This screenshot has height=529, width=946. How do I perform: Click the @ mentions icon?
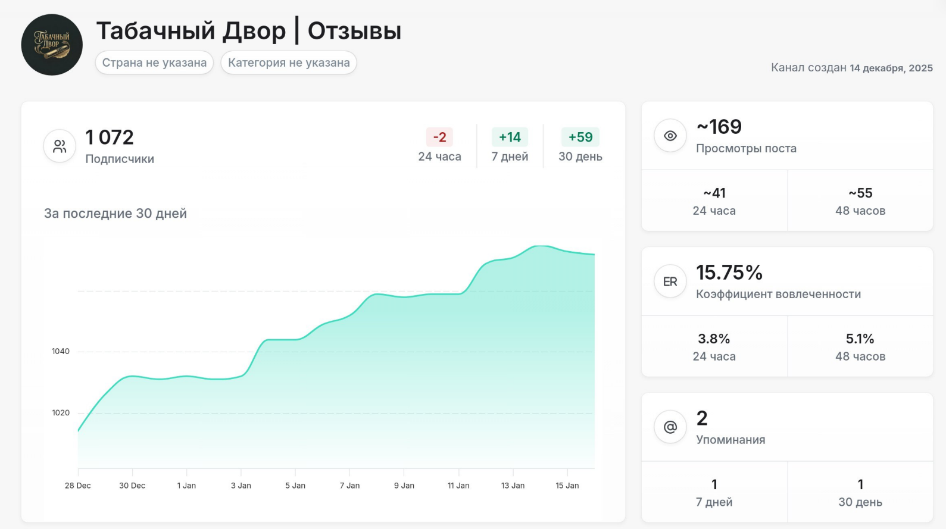tap(670, 427)
